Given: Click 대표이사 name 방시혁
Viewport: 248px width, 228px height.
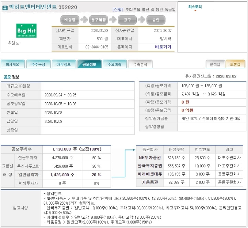Looking at the screenshot, I should point(166,39).
